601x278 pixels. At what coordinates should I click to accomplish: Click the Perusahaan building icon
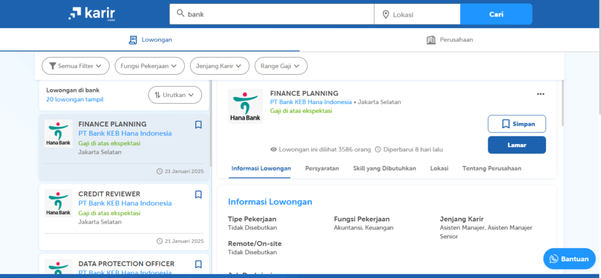431,40
